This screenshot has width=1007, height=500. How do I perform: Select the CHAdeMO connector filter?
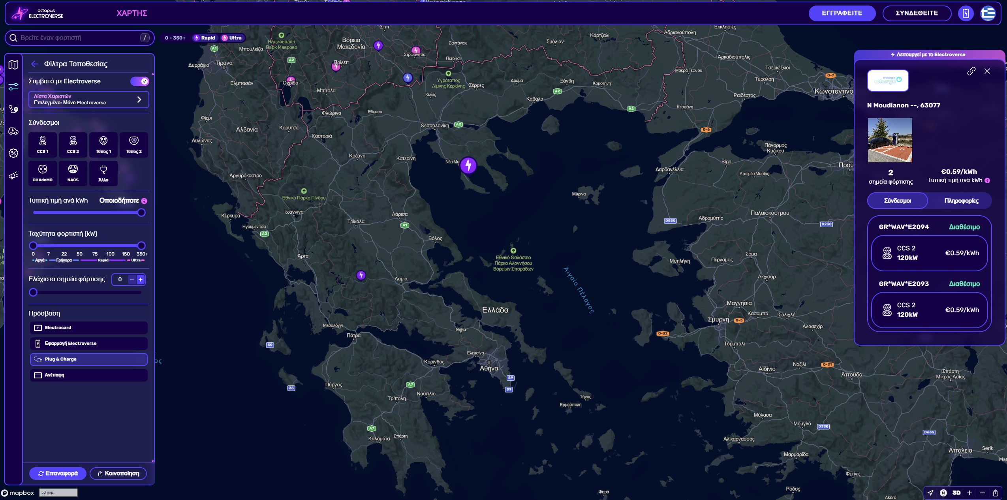click(43, 173)
